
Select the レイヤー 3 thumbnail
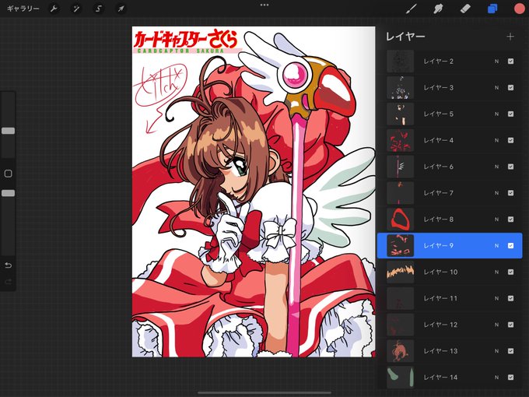[400, 87]
